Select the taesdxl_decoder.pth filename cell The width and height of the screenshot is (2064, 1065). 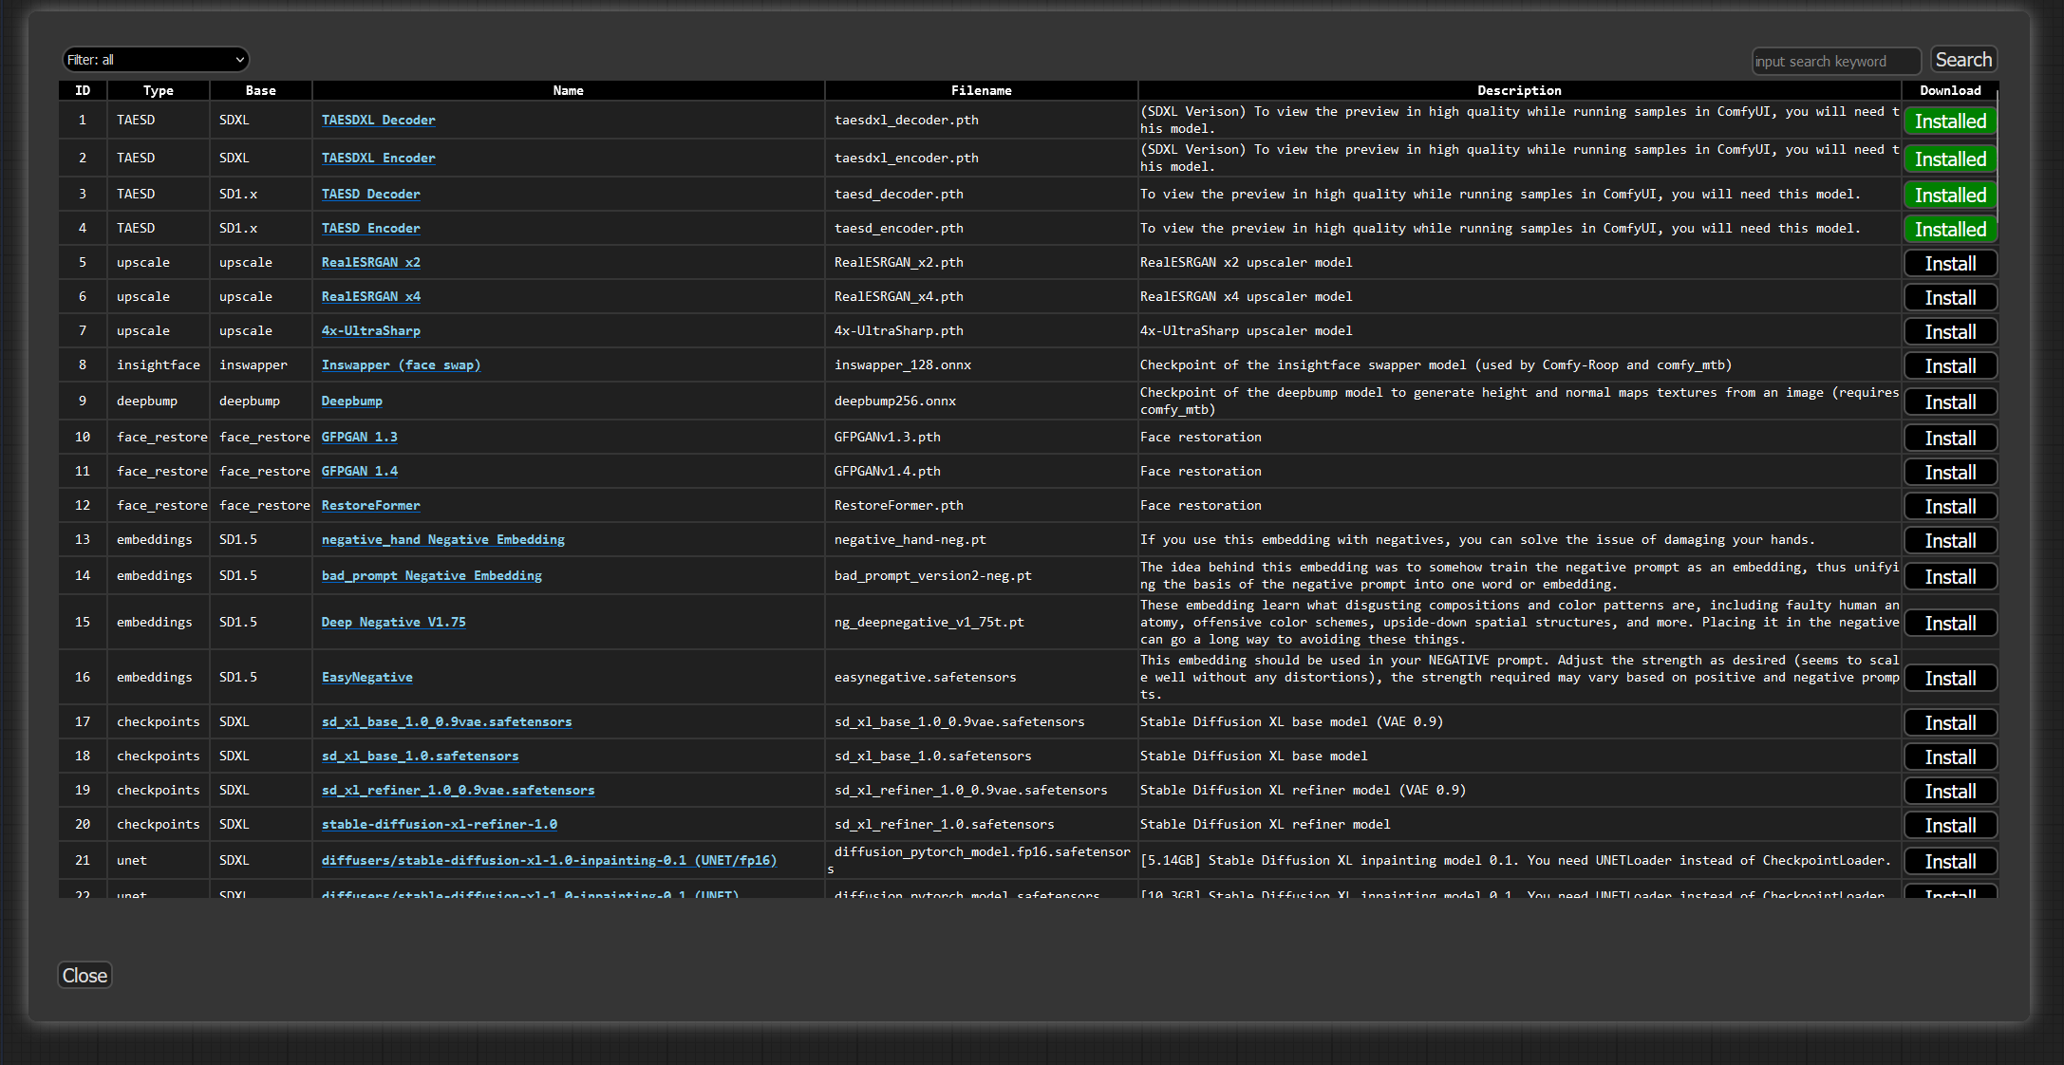coord(982,120)
